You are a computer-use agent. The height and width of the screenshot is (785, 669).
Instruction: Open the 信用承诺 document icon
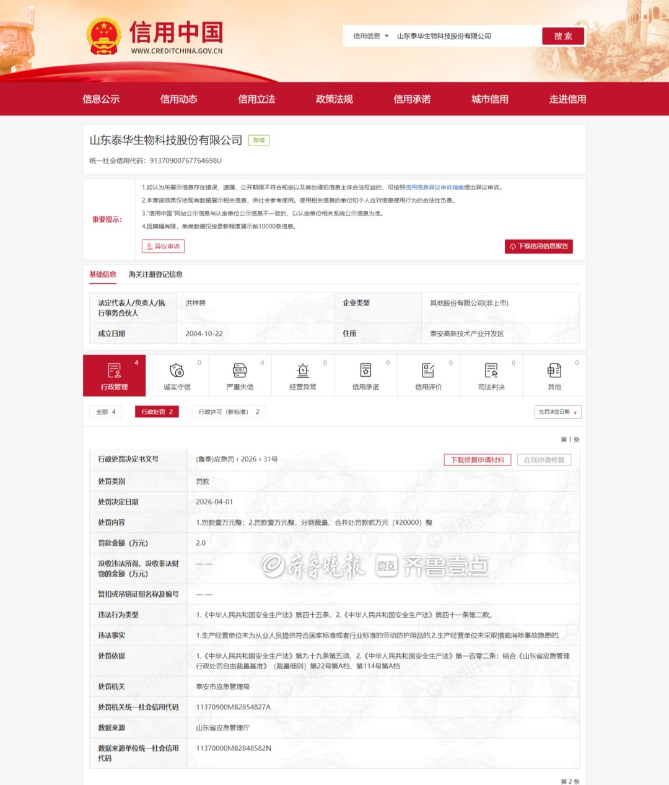(365, 371)
